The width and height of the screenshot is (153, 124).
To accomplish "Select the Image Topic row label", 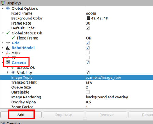I will (x=22, y=77).
